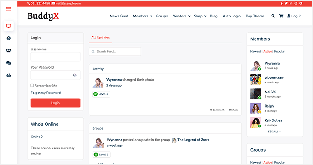
Task: Open the messages chat sidebar icon
Action: tap(9, 63)
